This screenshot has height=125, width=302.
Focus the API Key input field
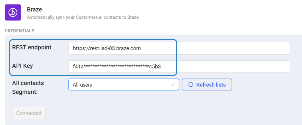pos(179,67)
